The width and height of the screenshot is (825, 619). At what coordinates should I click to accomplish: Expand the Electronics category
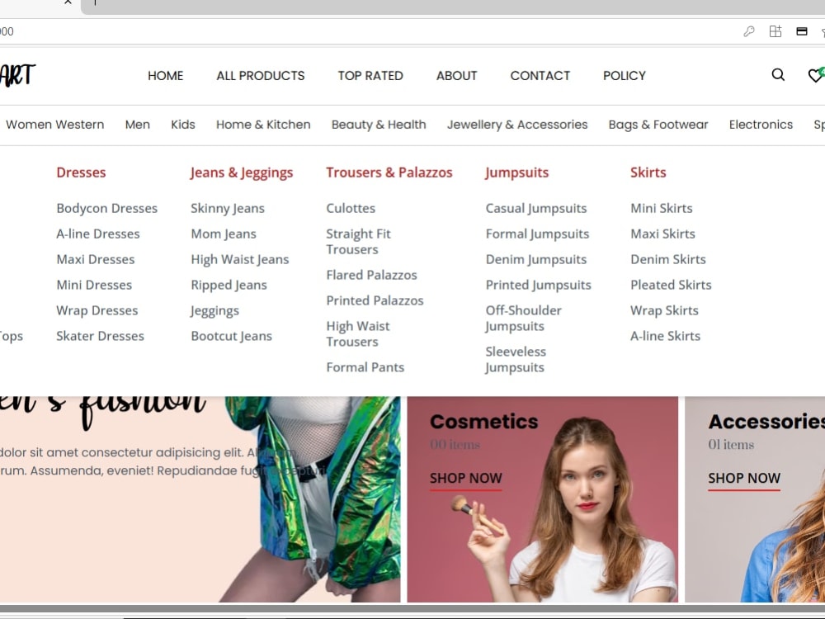[761, 125]
